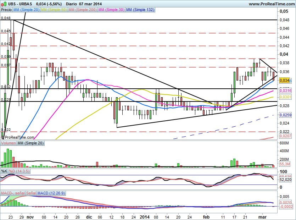This screenshot has height=220, width=296.
Task: Click the 0,04 price axis label
Action: pos(284,54)
